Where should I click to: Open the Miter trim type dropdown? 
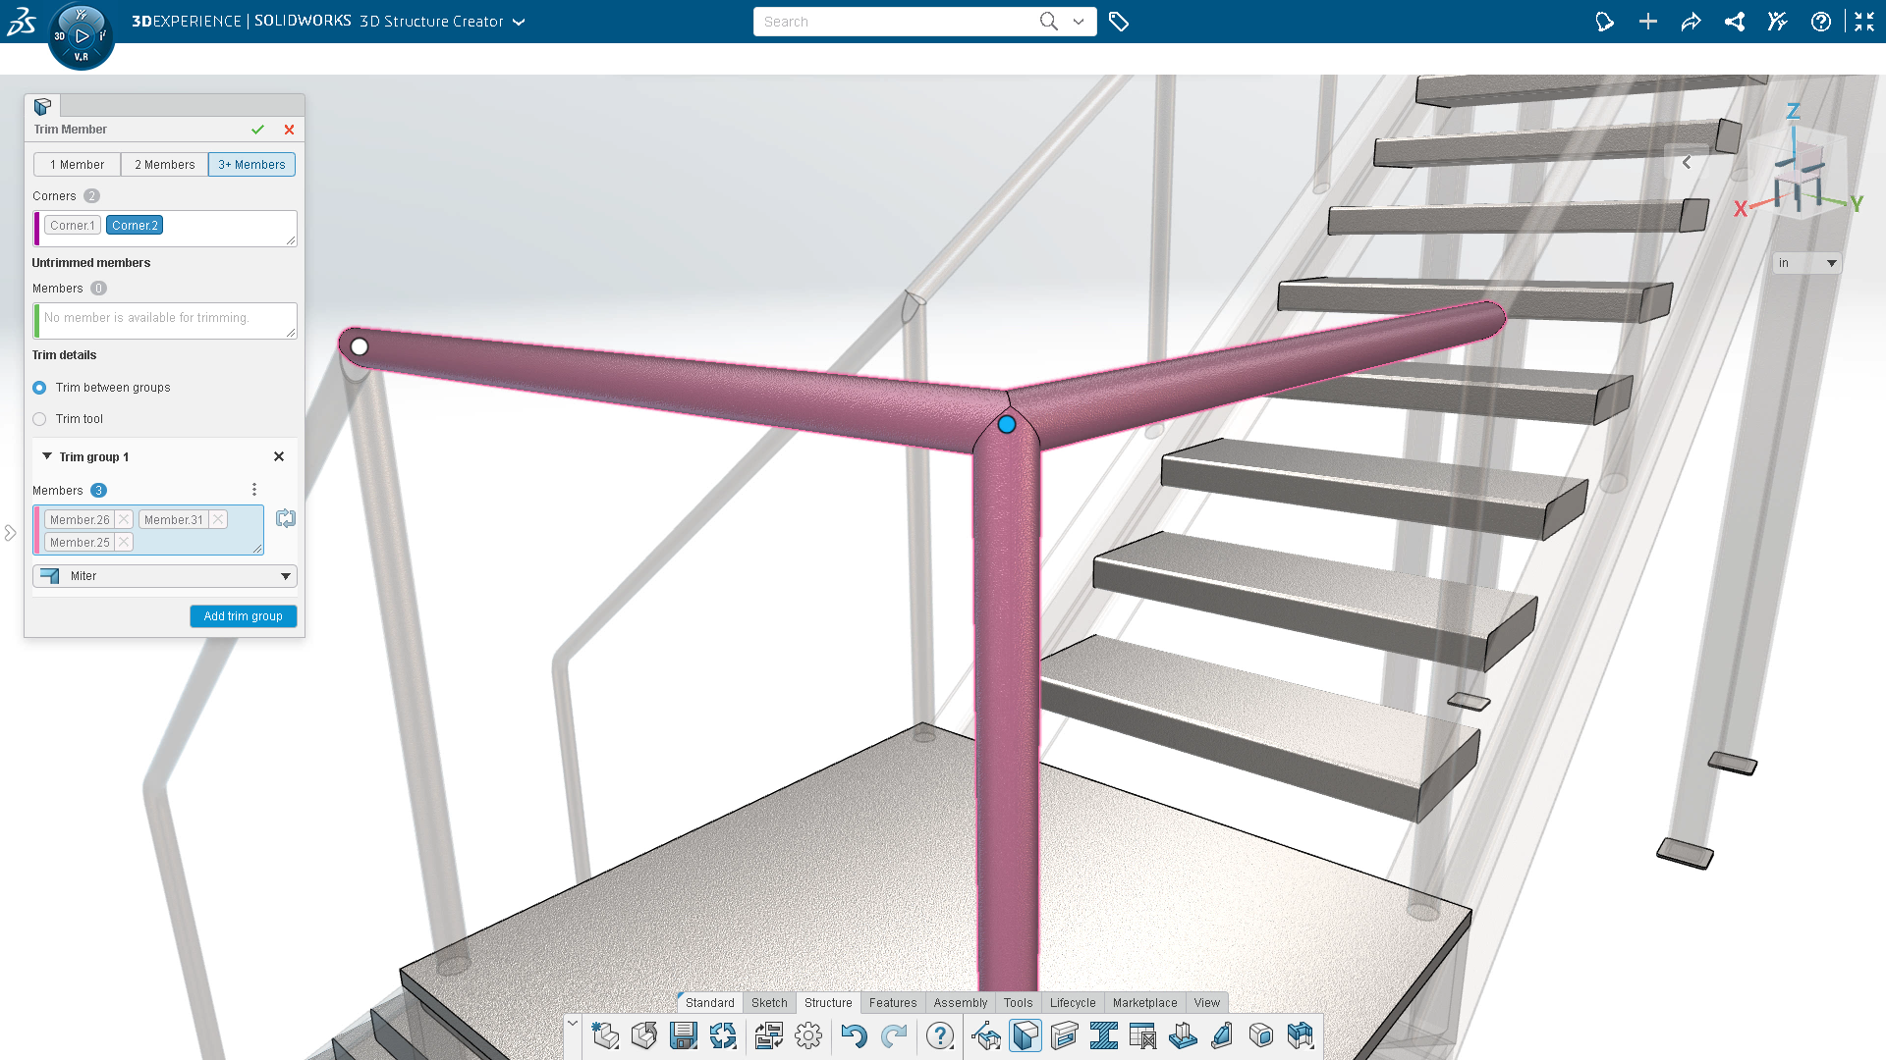coord(165,576)
